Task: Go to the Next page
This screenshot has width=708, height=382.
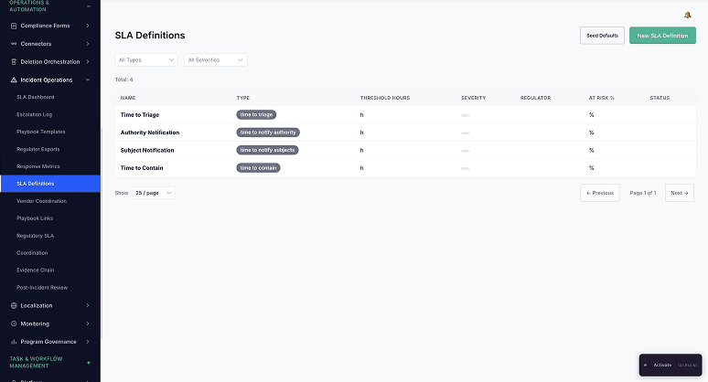Action: (x=679, y=193)
